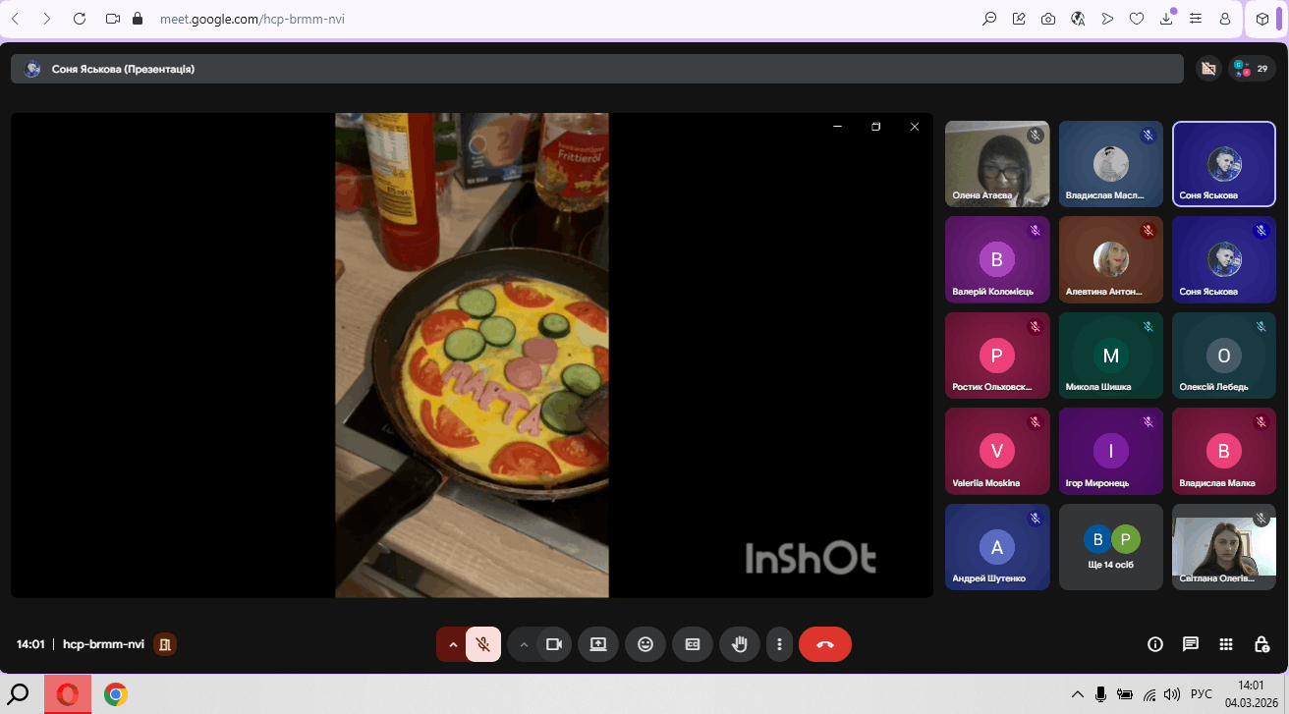This screenshot has height=714, width=1289.
Task: Open meeting details info icon
Action: [1155, 644]
